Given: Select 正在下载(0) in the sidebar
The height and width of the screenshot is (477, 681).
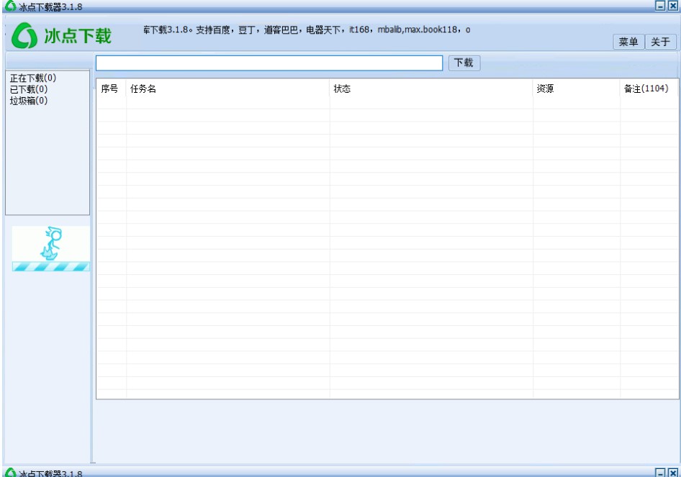Looking at the screenshot, I should [33, 78].
